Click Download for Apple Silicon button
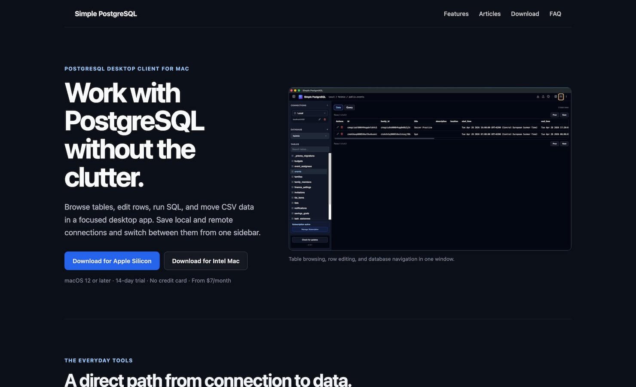The height and width of the screenshot is (387, 636). [x=112, y=261]
